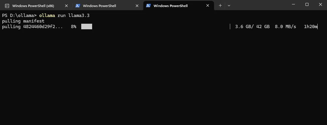The width and height of the screenshot is (327, 125).
Task: Click the '1h20m' remaining time text
Action: click(x=311, y=27)
